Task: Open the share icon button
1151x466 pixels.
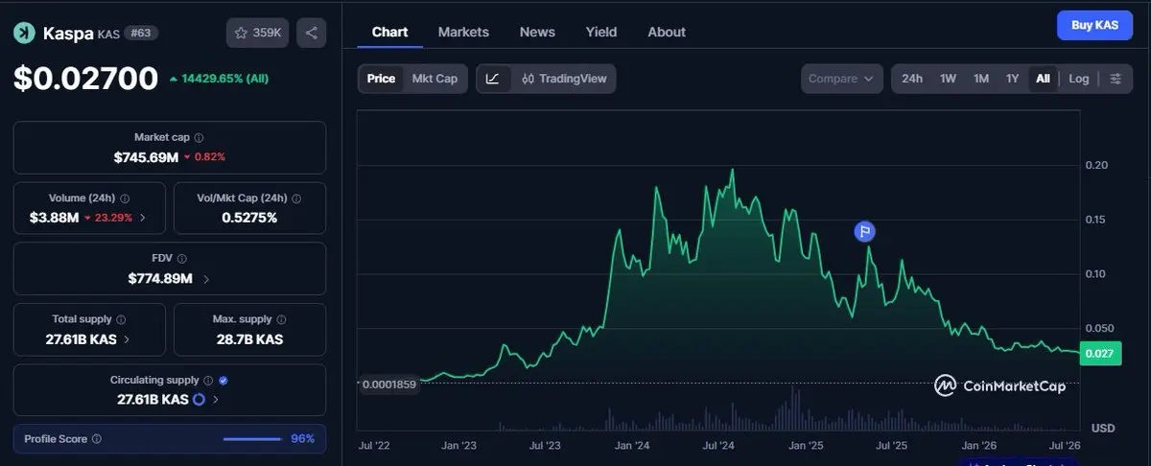Action: [x=312, y=33]
